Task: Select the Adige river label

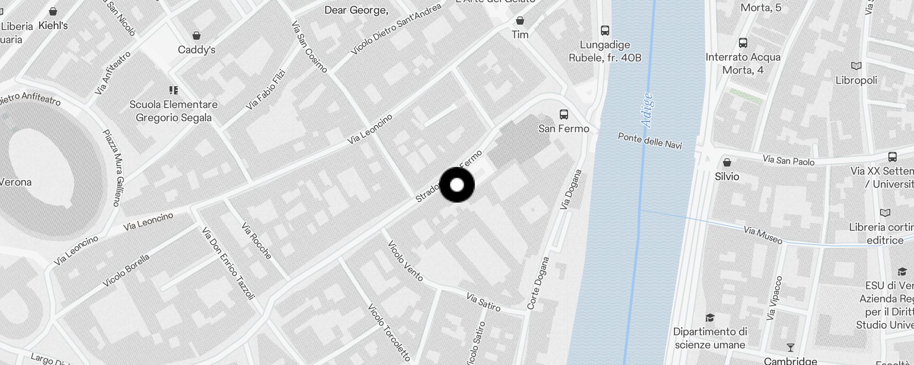Action: (647, 110)
